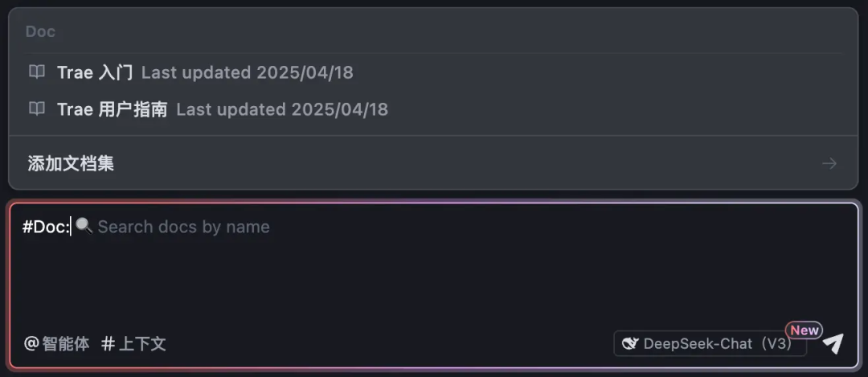Click the magnifier icon in search field

[84, 226]
